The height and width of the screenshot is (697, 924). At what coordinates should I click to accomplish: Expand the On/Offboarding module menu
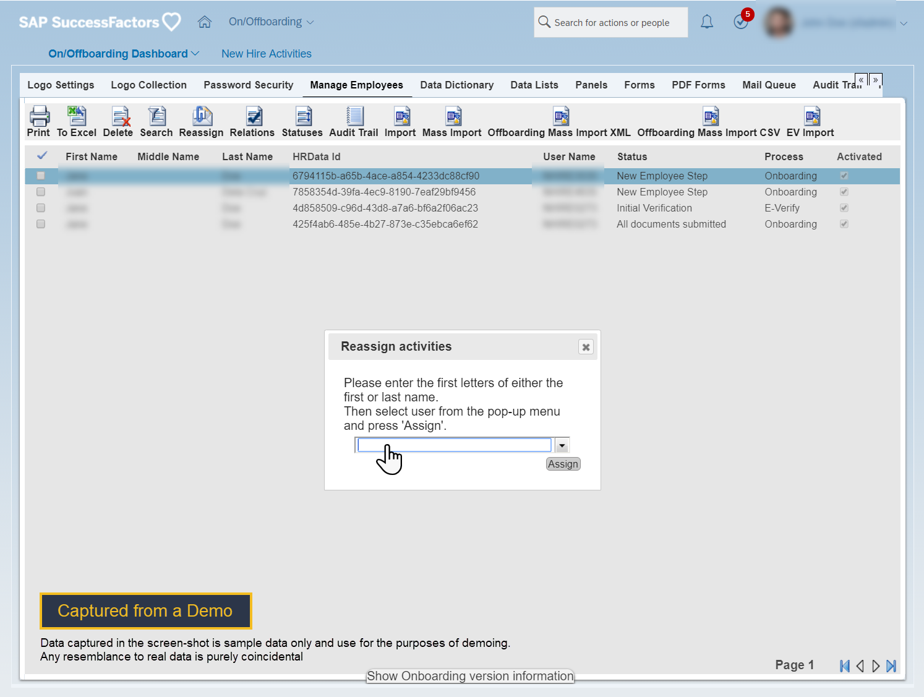tap(272, 22)
